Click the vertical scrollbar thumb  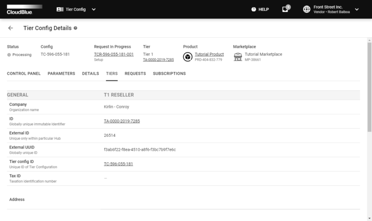point(370,87)
